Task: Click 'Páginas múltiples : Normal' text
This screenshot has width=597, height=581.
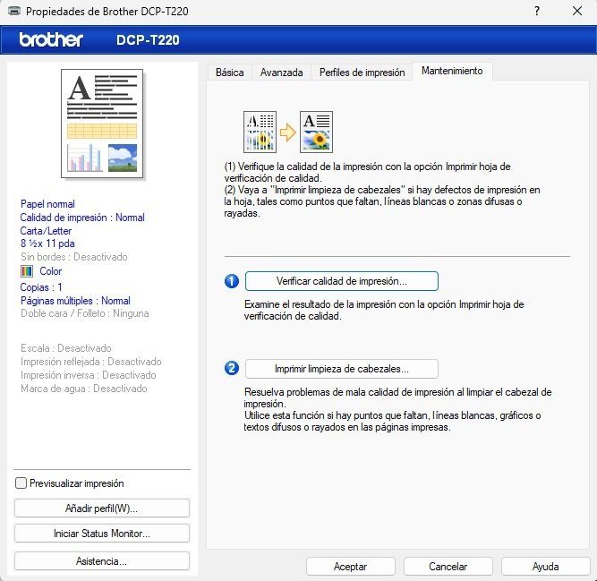Action: click(x=75, y=301)
